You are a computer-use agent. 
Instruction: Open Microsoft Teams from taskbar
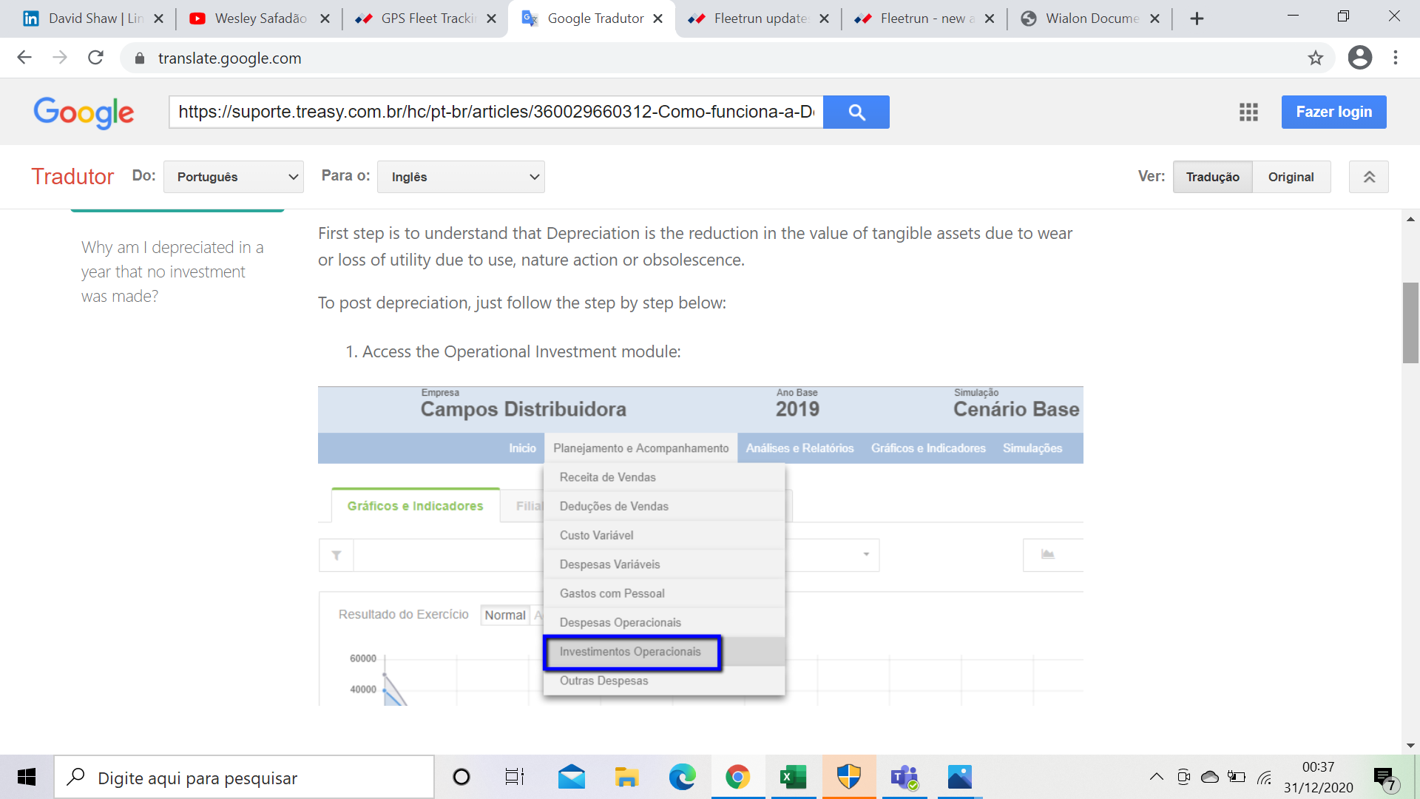904,778
